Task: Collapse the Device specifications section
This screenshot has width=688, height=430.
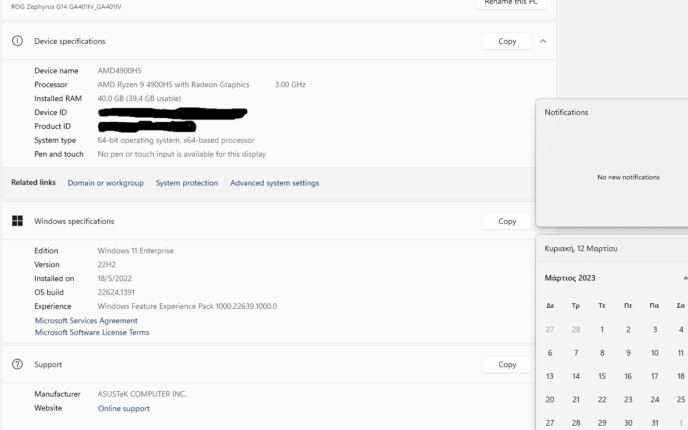Action: coord(543,41)
